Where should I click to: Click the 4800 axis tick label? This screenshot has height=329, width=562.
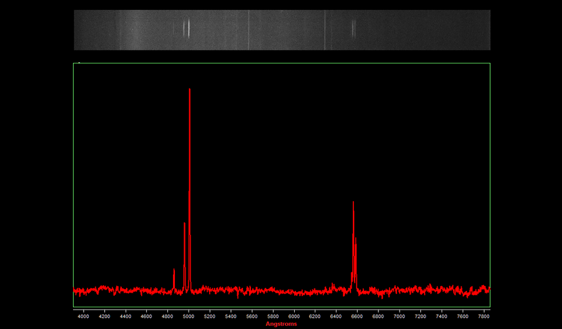pyautogui.click(x=167, y=317)
